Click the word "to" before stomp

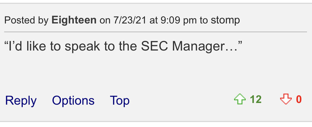point(204,21)
